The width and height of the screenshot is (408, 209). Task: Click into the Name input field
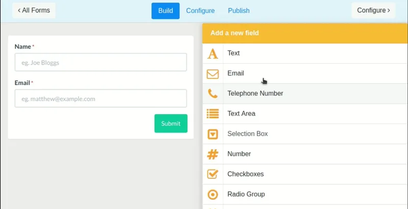click(x=100, y=62)
